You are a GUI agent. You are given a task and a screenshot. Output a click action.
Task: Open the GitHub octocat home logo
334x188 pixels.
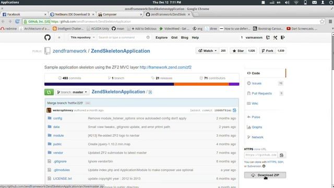tap(47, 38)
